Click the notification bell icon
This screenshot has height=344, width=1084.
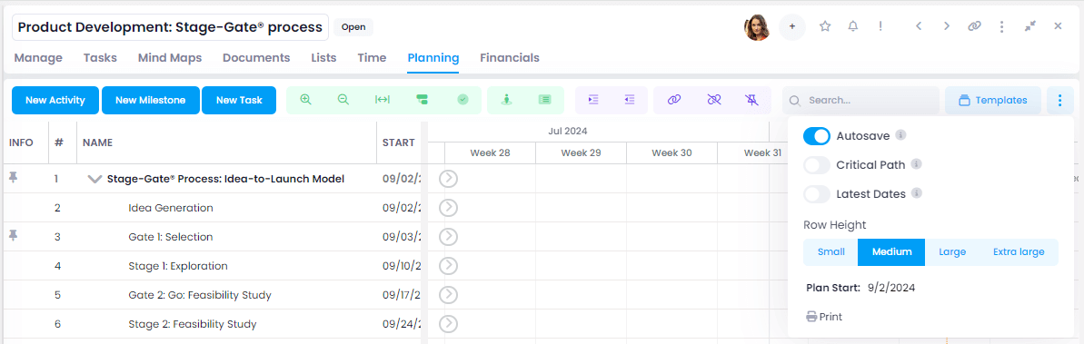pos(853,26)
